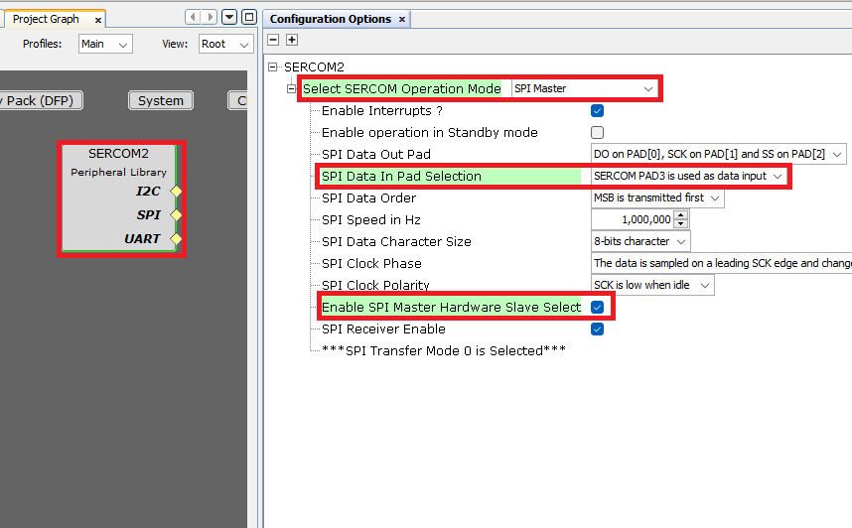Close the Configuration Options tab
The height and width of the screenshot is (528, 852).
click(402, 20)
